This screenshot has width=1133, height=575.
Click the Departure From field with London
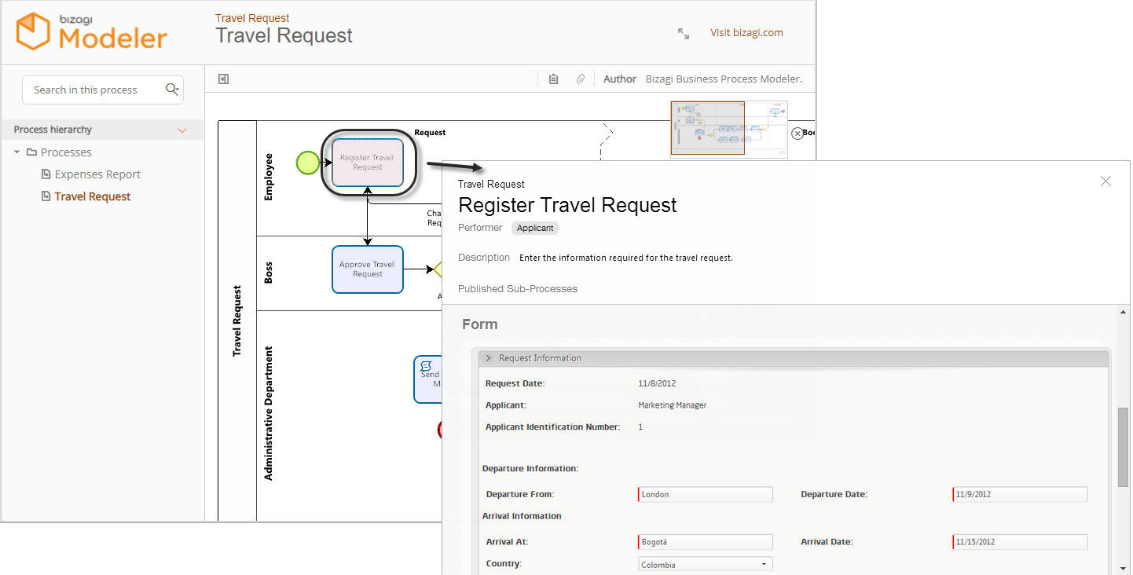click(x=706, y=494)
